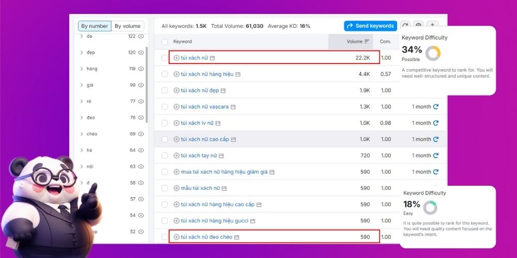Switch to the 'By volume' tab

(128, 26)
